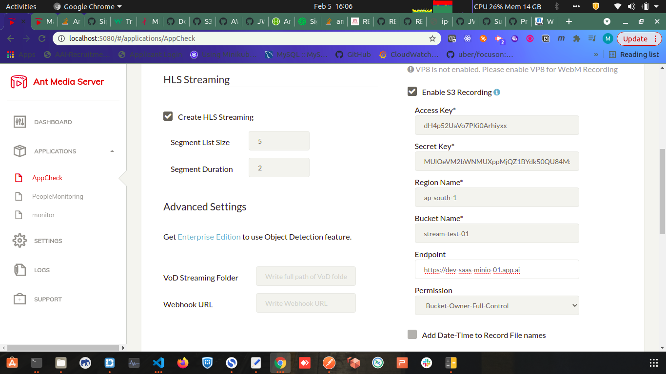The height and width of the screenshot is (374, 666).
Task: Open the Reading list
Action: (x=634, y=55)
